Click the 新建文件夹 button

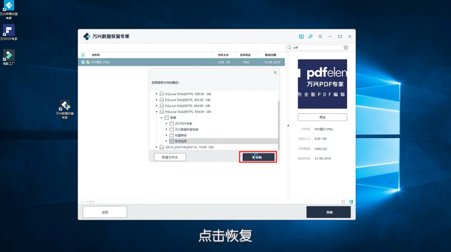[170, 157]
